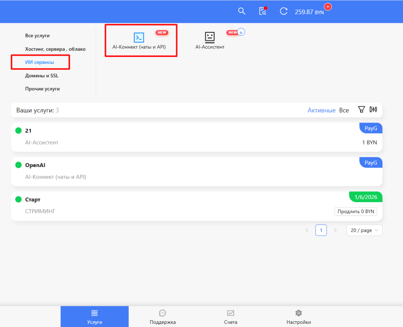The image size is (403, 327).
Task: Select the AI-Ассистент robot face icon
Action: (210, 37)
